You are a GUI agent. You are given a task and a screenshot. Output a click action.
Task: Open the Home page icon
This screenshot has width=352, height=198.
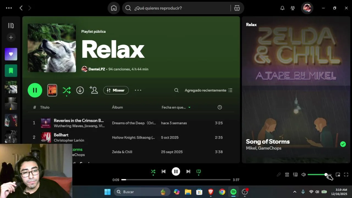[x=114, y=8]
